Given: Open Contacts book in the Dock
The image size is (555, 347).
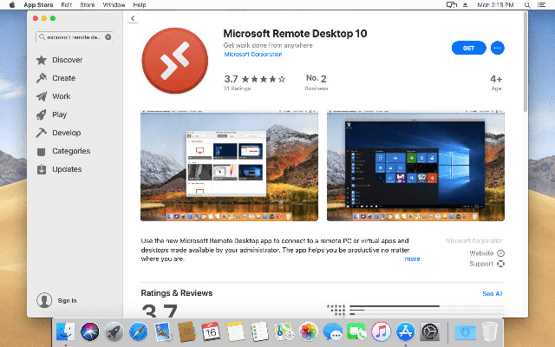Looking at the screenshot, I should tap(187, 331).
